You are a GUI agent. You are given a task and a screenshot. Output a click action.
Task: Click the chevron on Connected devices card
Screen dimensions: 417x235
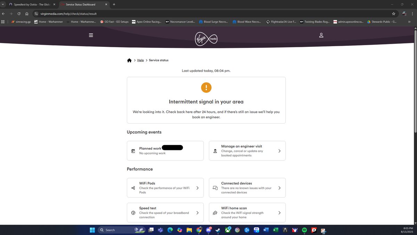coord(279,188)
